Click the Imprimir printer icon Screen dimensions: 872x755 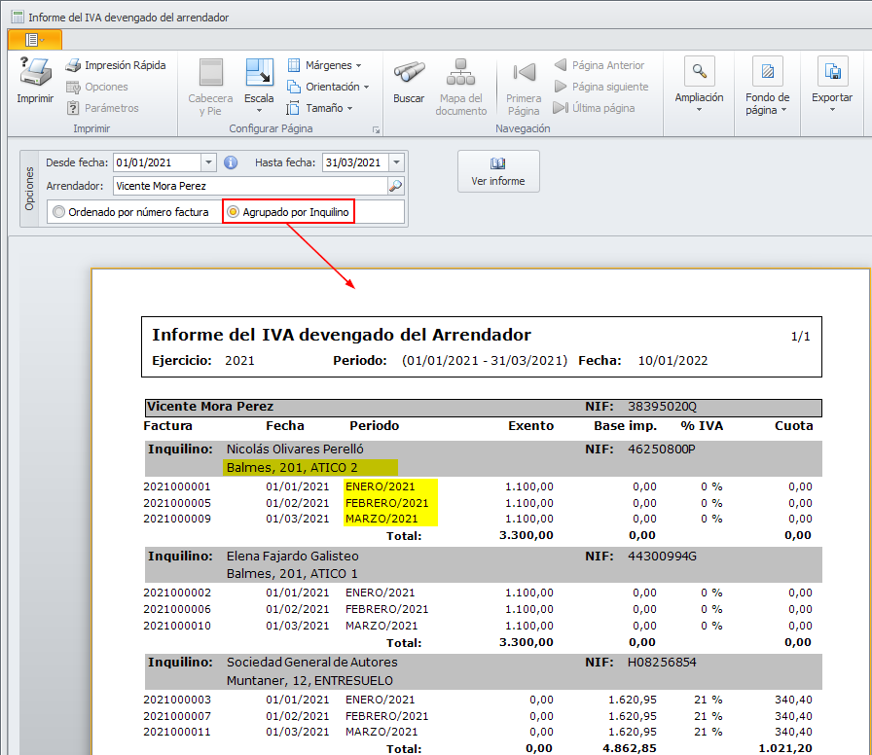pos(35,74)
